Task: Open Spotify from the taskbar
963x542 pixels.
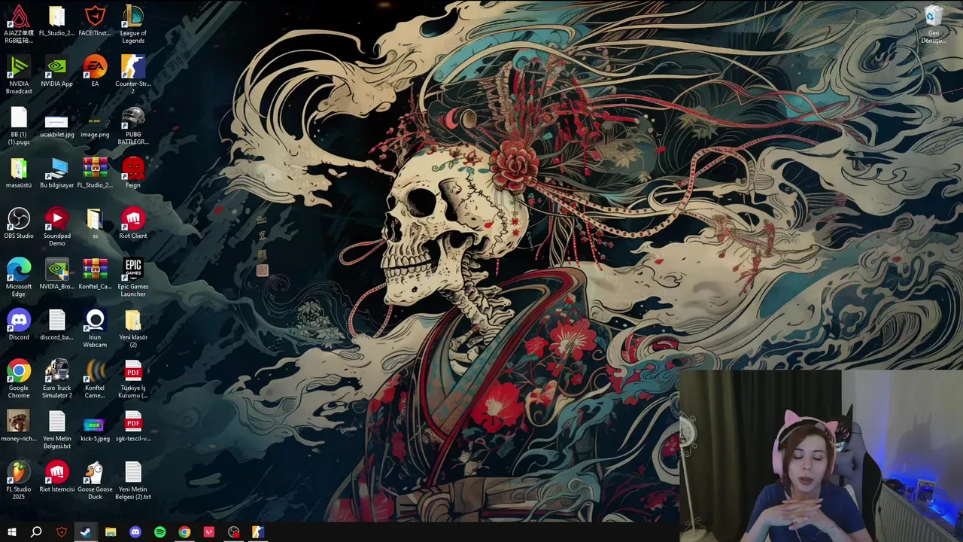Action: (x=159, y=532)
